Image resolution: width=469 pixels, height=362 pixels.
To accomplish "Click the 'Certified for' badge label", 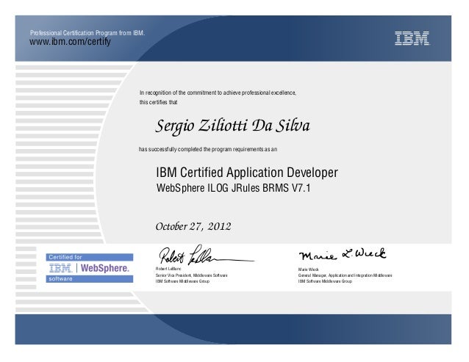I will click(x=65, y=257).
